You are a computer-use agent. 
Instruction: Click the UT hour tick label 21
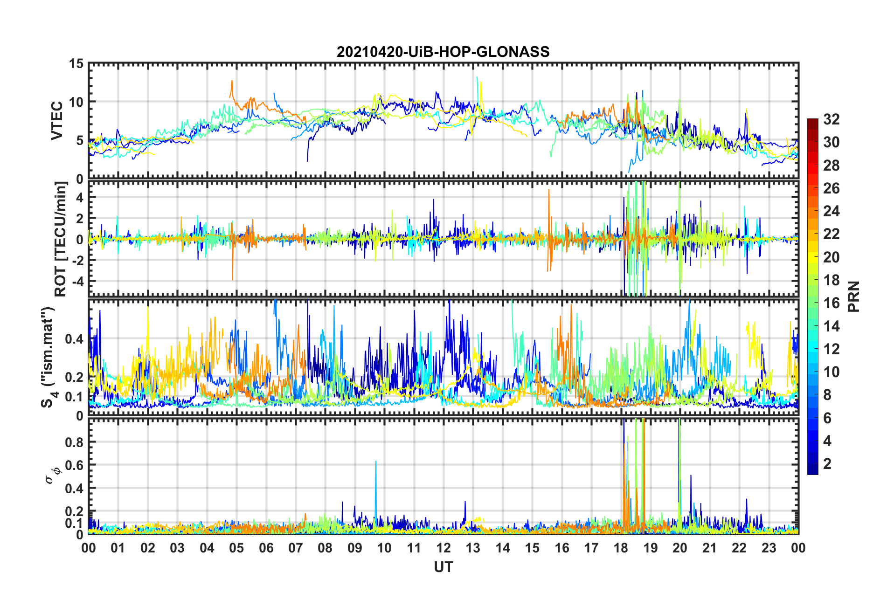710,548
